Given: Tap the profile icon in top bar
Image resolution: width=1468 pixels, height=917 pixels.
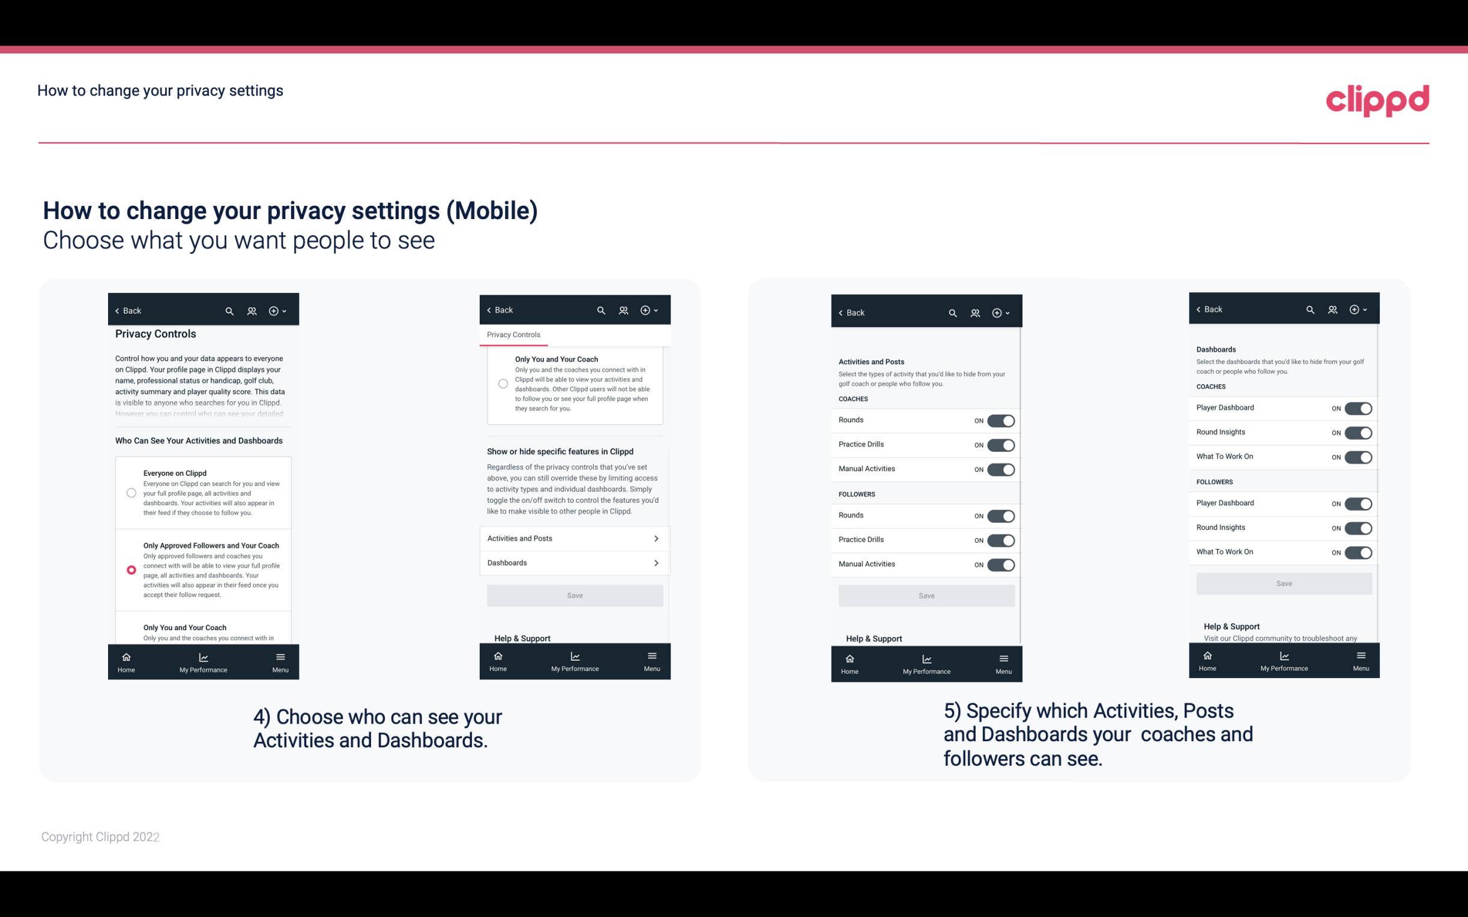Looking at the screenshot, I should tap(252, 311).
